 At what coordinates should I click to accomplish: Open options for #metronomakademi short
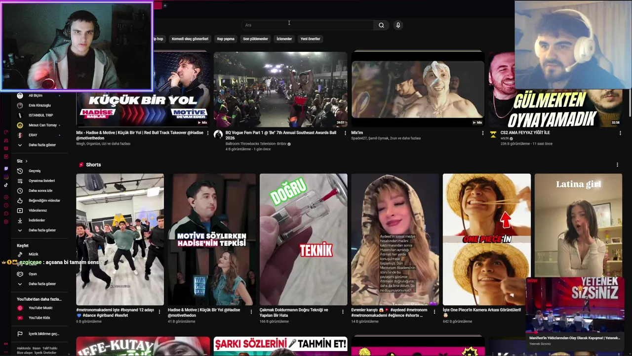coord(159,311)
